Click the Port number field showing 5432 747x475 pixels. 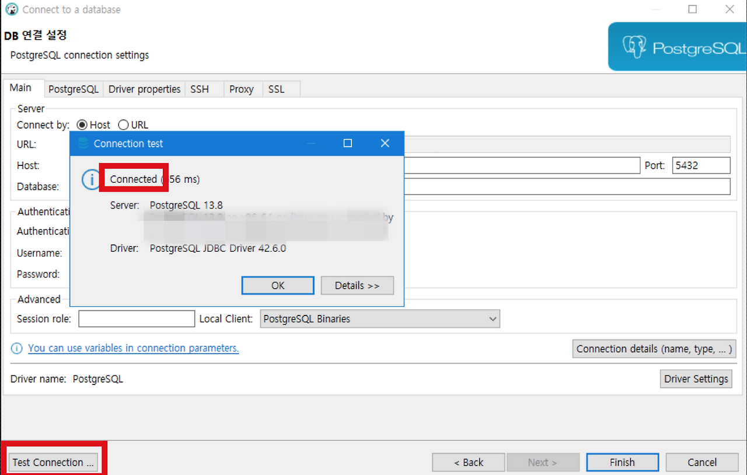tap(701, 165)
